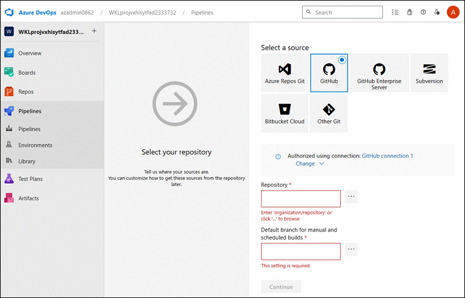The height and width of the screenshot is (298, 465).
Task: Open the marketplace shopping bag icon
Action: [410, 12]
